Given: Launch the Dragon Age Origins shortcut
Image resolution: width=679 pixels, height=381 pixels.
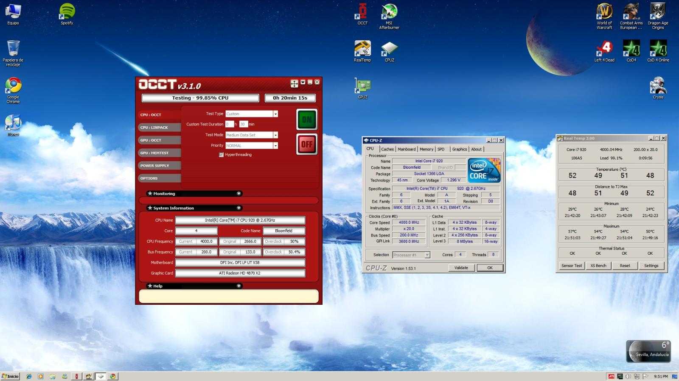Looking at the screenshot, I should click(x=658, y=16).
